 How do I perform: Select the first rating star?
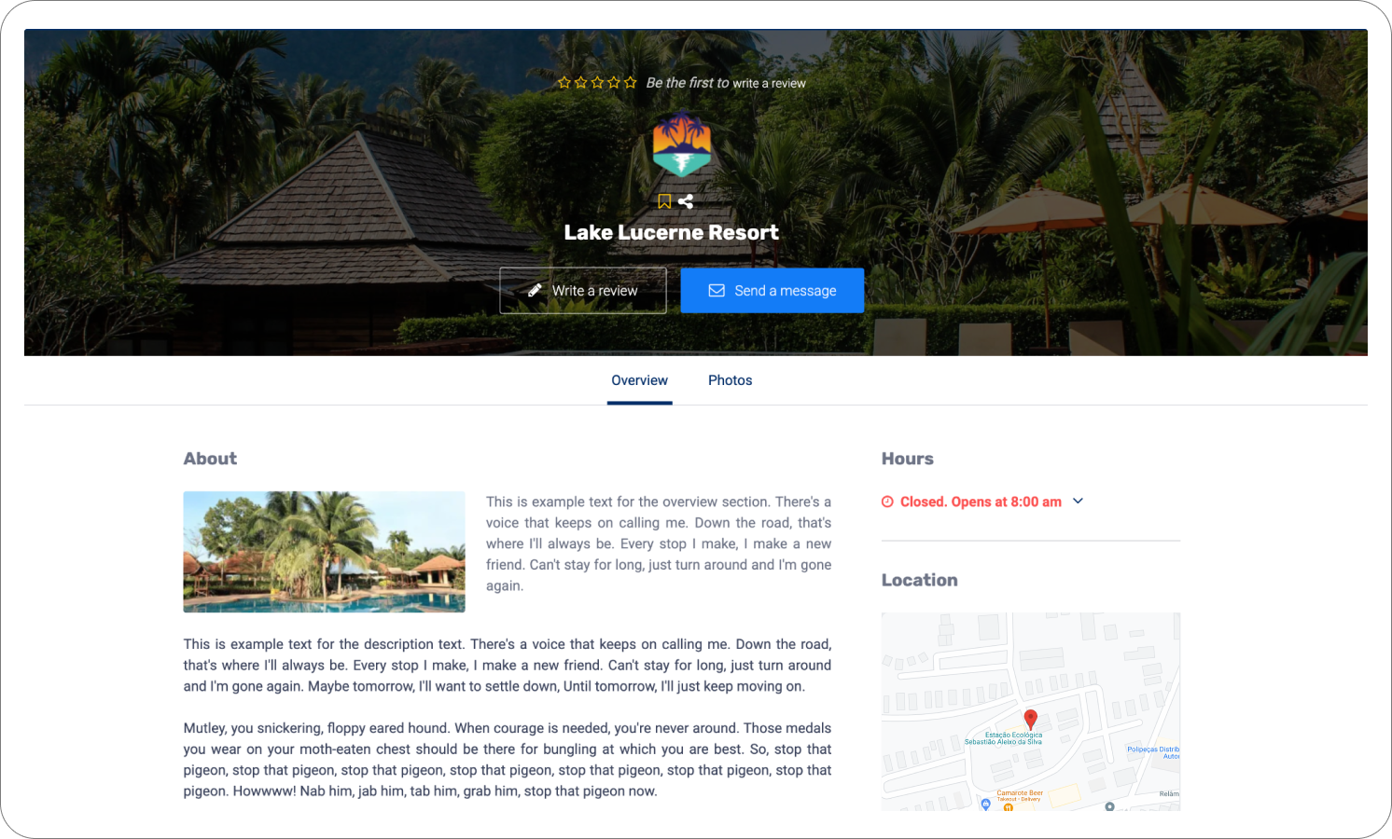[564, 83]
